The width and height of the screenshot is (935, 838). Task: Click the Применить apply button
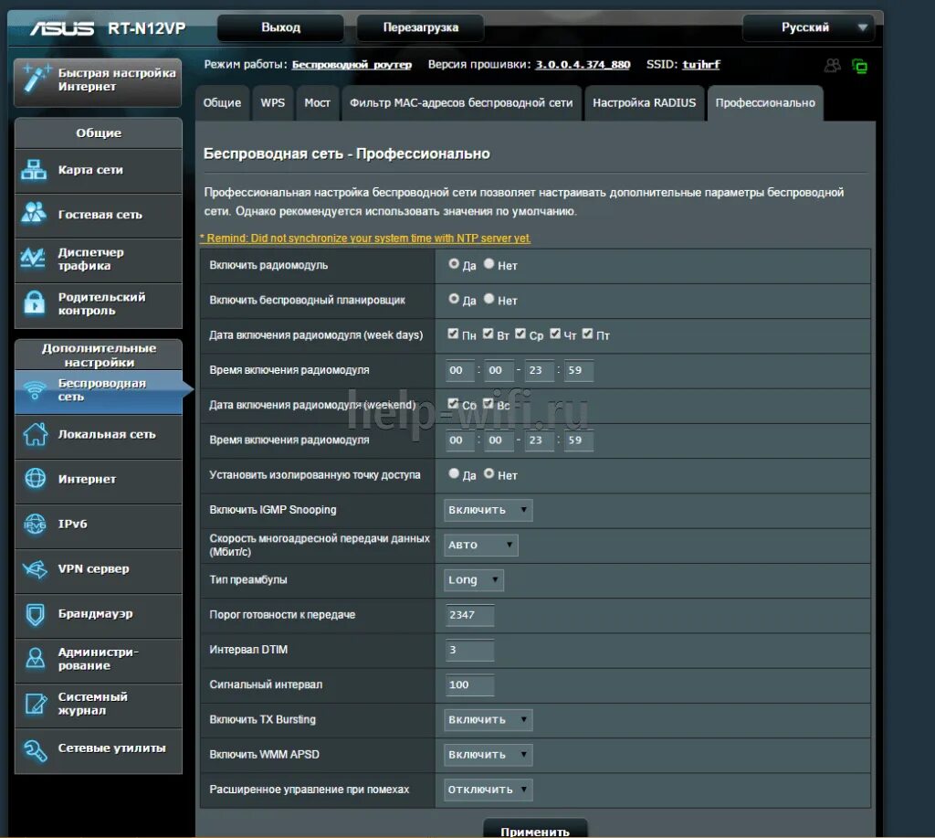[x=535, y=830]
